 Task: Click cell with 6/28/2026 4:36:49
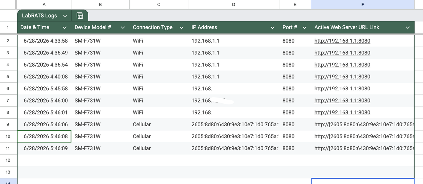click(44, 53)
